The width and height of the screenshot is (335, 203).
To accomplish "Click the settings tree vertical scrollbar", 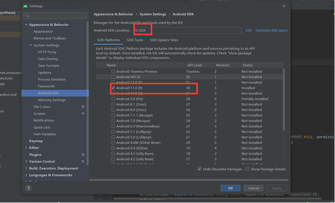I will (x=87, y=93).
